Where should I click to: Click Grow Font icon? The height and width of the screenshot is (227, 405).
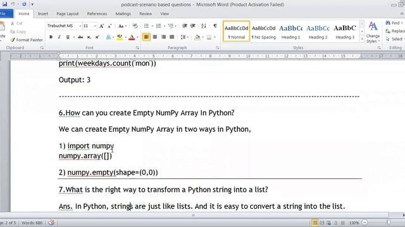click(101, 26)
